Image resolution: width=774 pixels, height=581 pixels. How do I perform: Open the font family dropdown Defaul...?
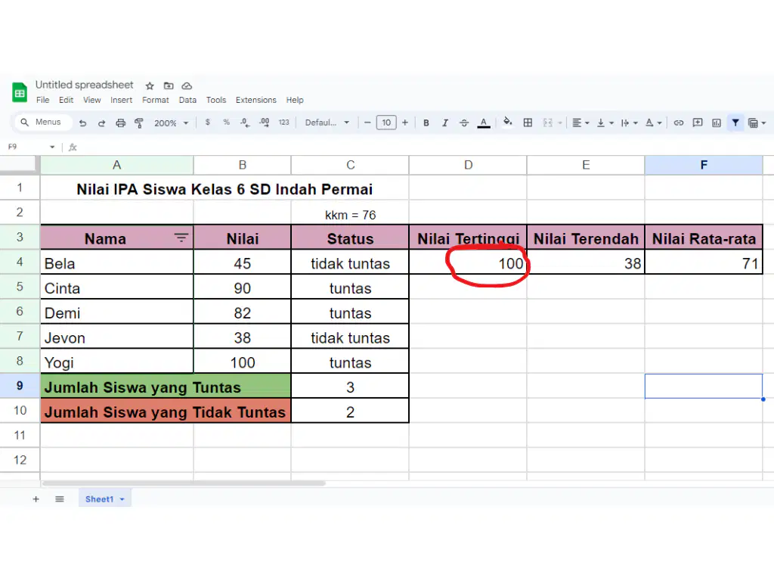pos(327,123)
